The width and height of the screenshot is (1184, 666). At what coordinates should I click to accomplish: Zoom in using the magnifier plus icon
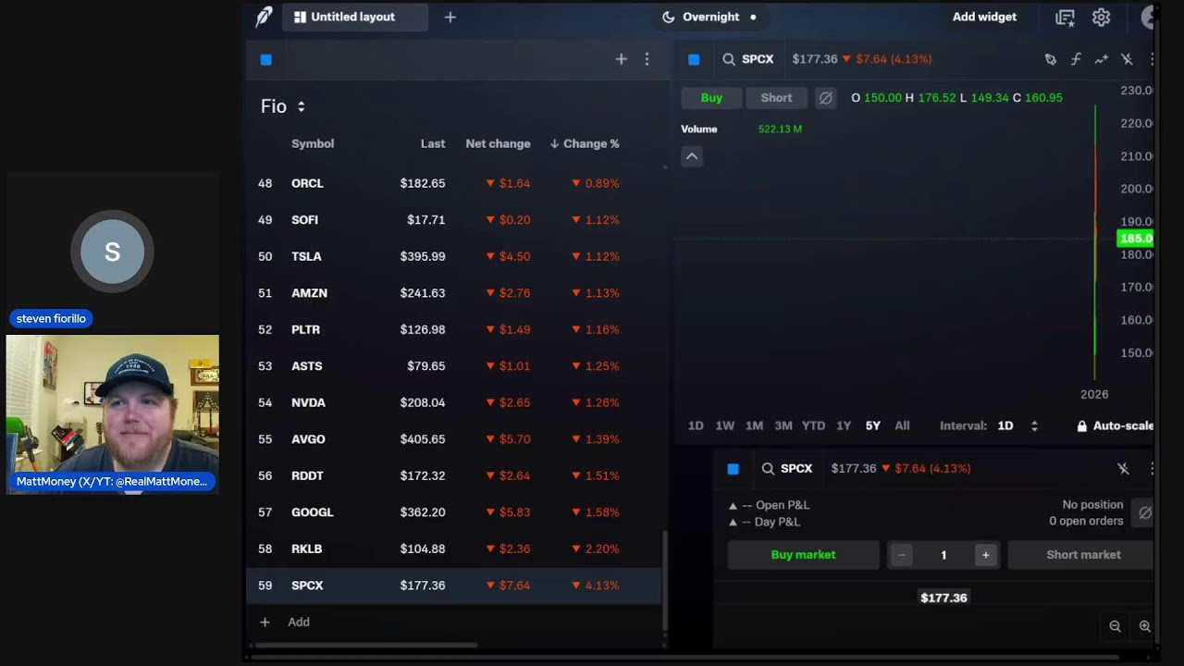click(x=1144, y=626)
